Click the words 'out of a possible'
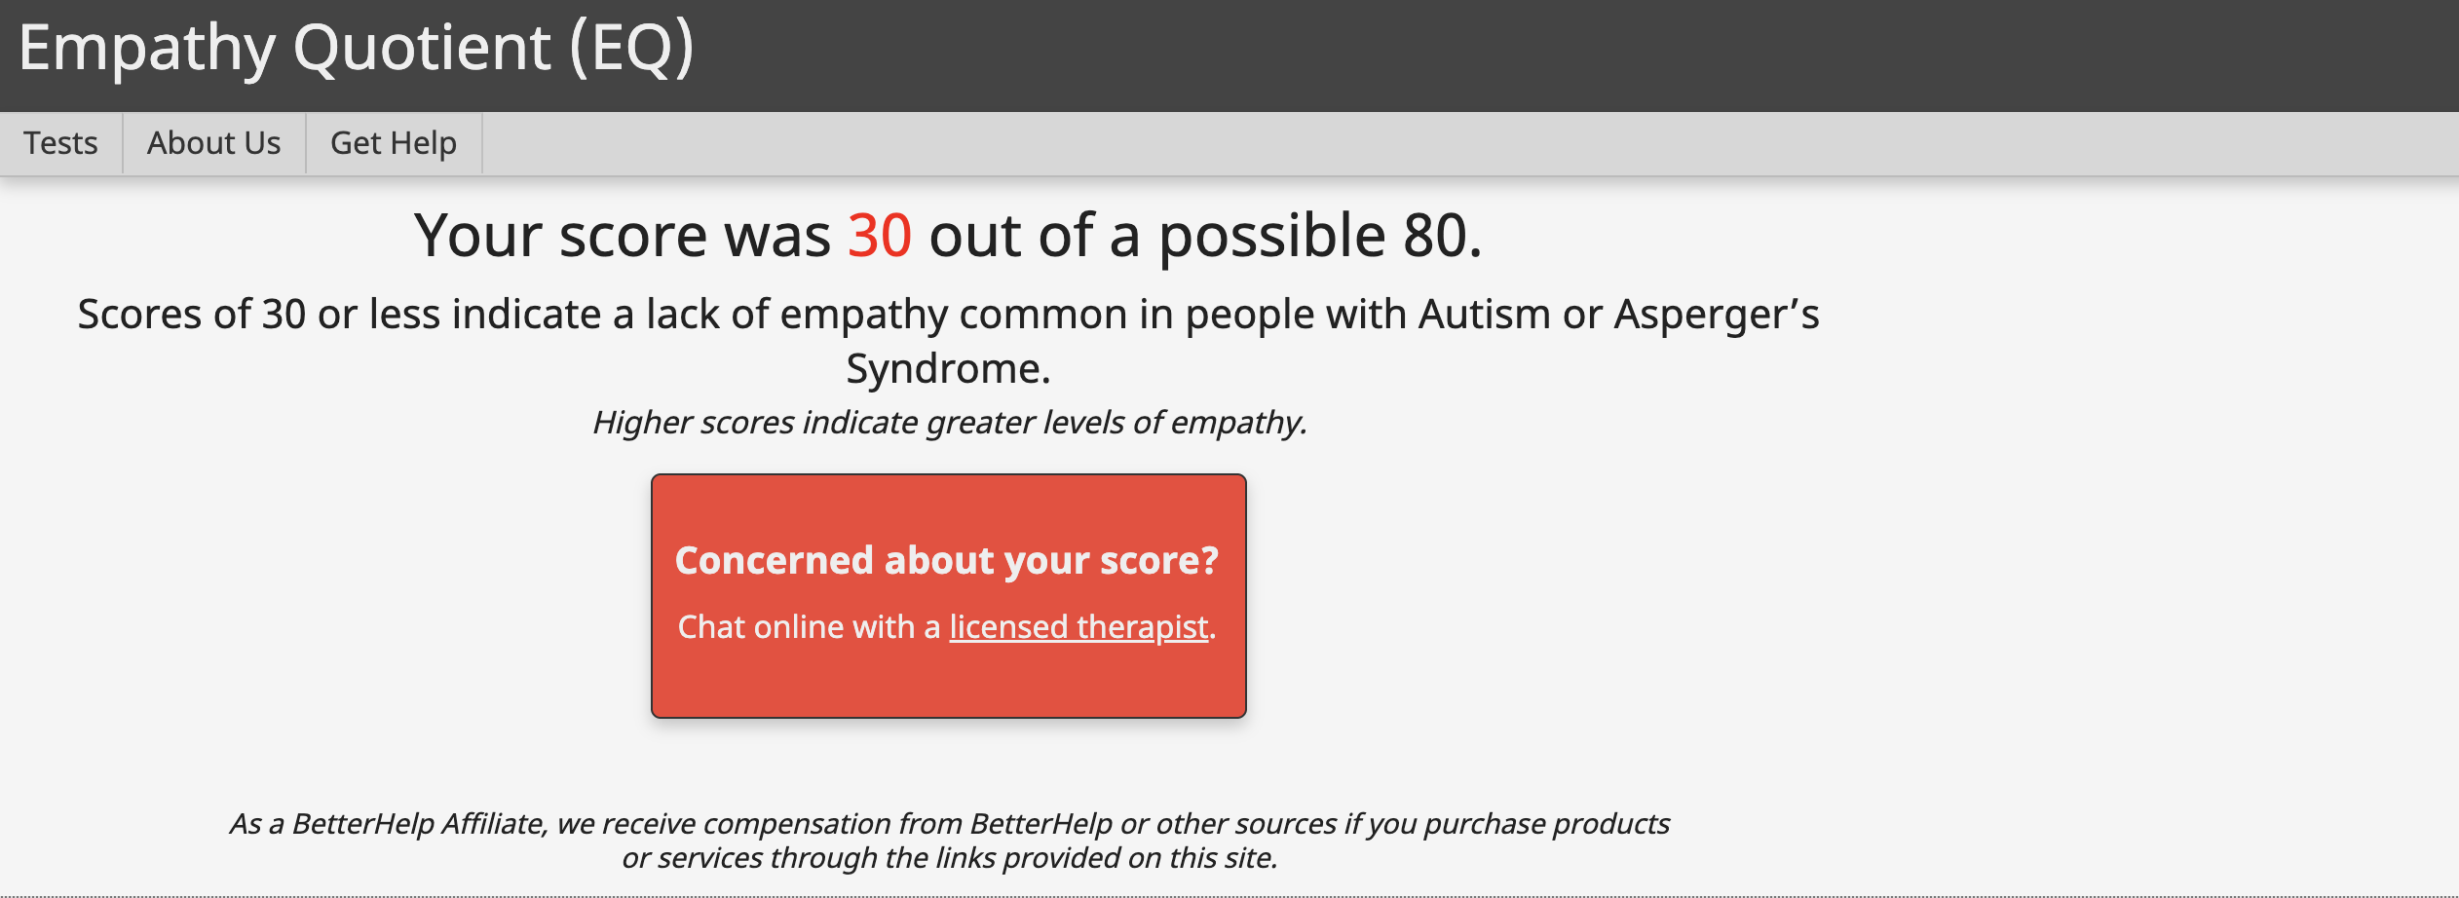Image resolution: width=2459 pixels, height=898 pixels. click(x=1157, y=236)
